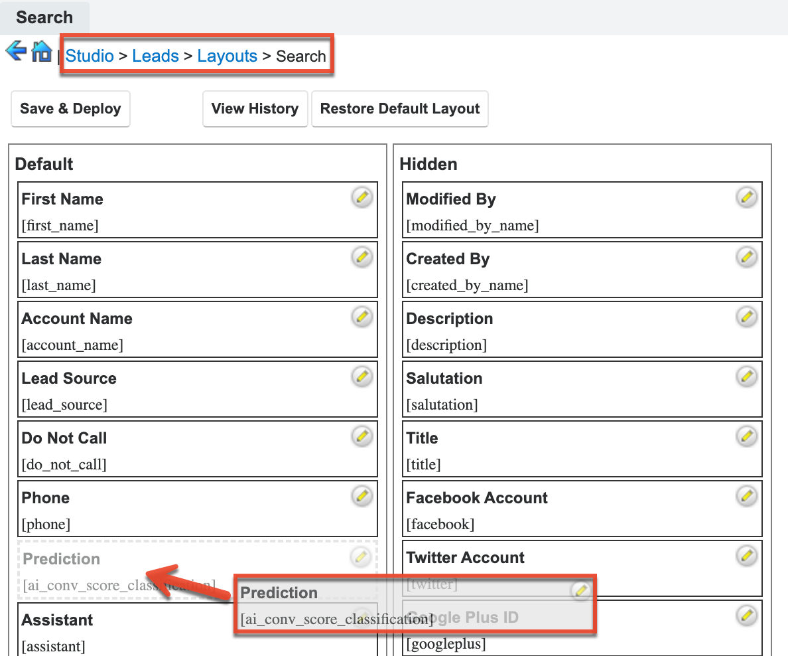Click the blue back arrow icon
Image resolution: width=788 pixels, height=656 pixels.
tap(15, 51)
